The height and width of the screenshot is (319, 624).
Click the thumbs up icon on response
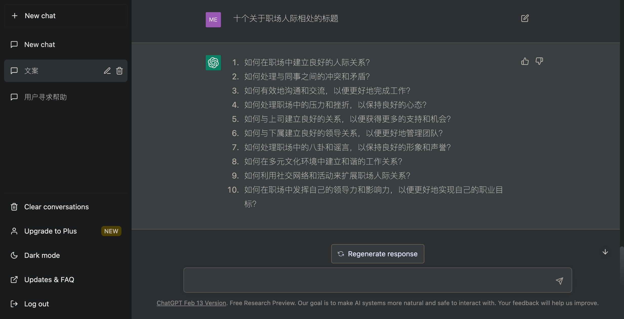pyautogui.click(x=525, y=61)
